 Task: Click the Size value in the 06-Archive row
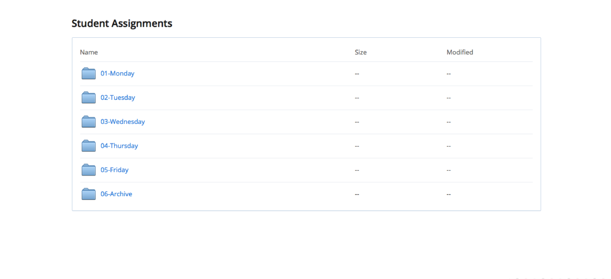pos(357,194)
